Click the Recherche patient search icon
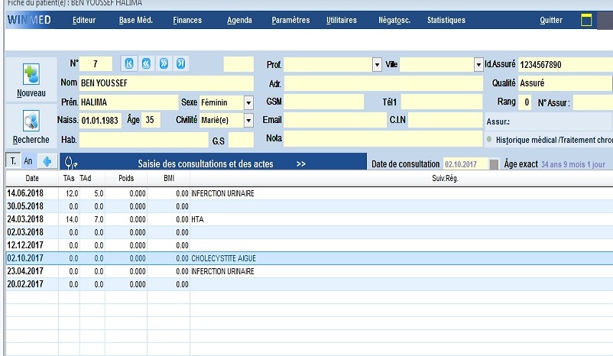The height and width of the screenshot is (356, 613). point(31,121)
